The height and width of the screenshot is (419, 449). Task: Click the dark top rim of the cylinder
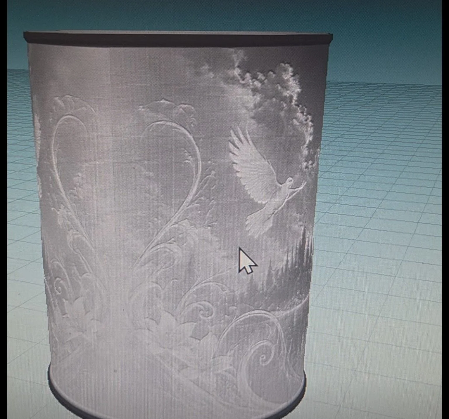pos(178,39)
